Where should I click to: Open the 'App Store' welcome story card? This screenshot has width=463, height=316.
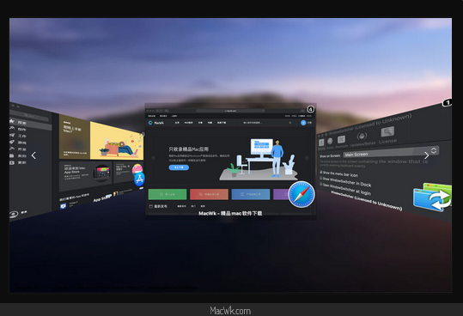pyautogui.click(x=86, y=175)
